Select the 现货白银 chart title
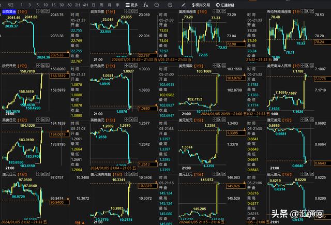Screen dimensions: 331x225 point(99,11)
